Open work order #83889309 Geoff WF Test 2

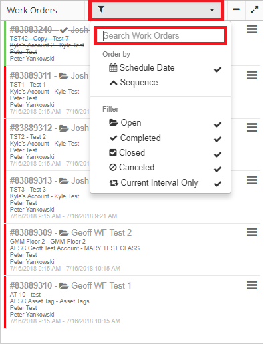click(x=71, y=232)
